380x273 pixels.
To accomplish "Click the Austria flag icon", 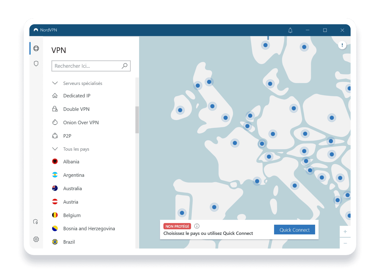I will (x=55, y=201).
